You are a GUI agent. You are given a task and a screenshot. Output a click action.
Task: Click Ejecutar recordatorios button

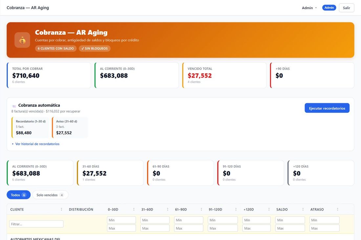327,108
